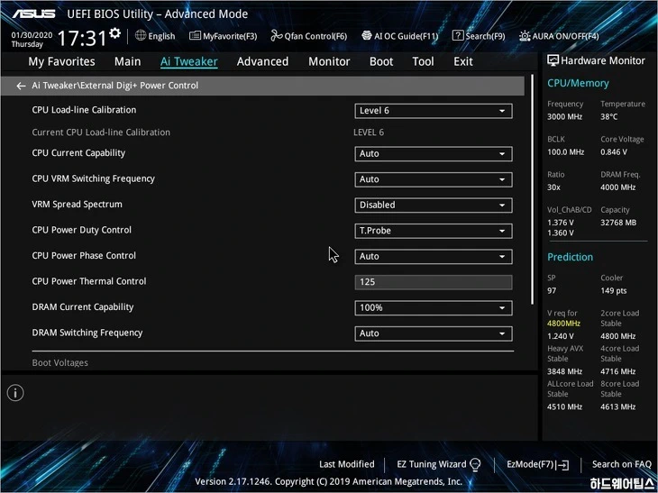This screenshot has height=493, width=658.
Task: Select the CPU VRM Switching Frequency label
Action: coord(93,178)
